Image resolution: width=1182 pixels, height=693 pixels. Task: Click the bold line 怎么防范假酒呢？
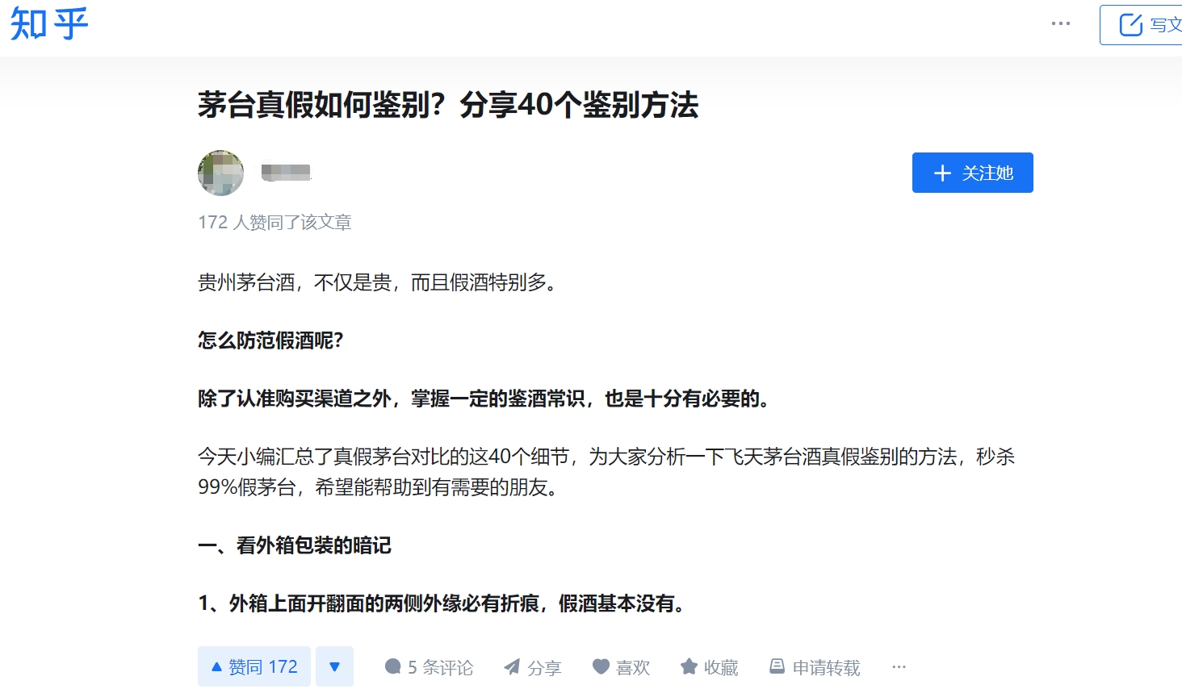click(270, 340)
